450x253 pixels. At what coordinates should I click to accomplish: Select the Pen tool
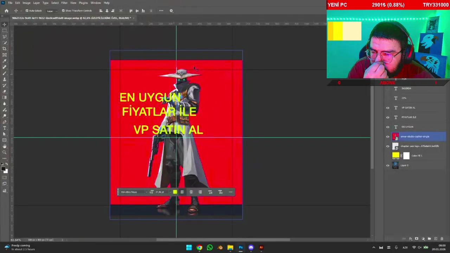[5, 122]
